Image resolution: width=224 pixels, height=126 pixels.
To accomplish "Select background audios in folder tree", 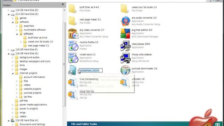I will tap(29, 57).
